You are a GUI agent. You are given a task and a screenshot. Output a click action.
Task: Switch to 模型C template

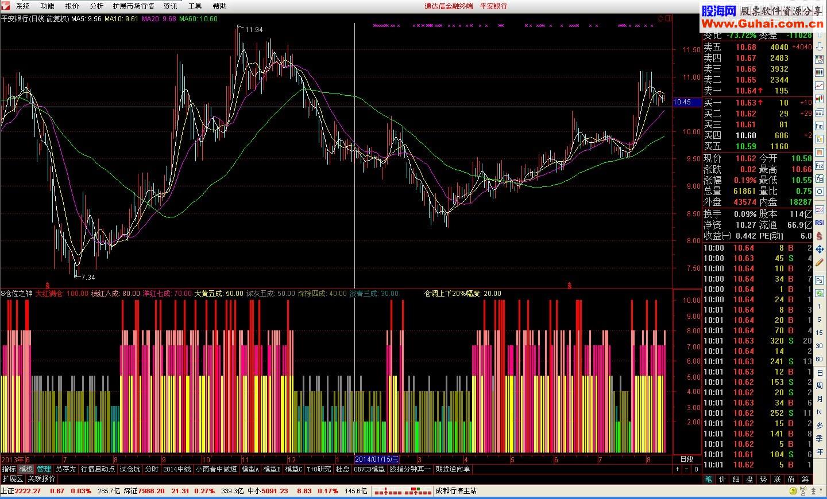(293, 469)
